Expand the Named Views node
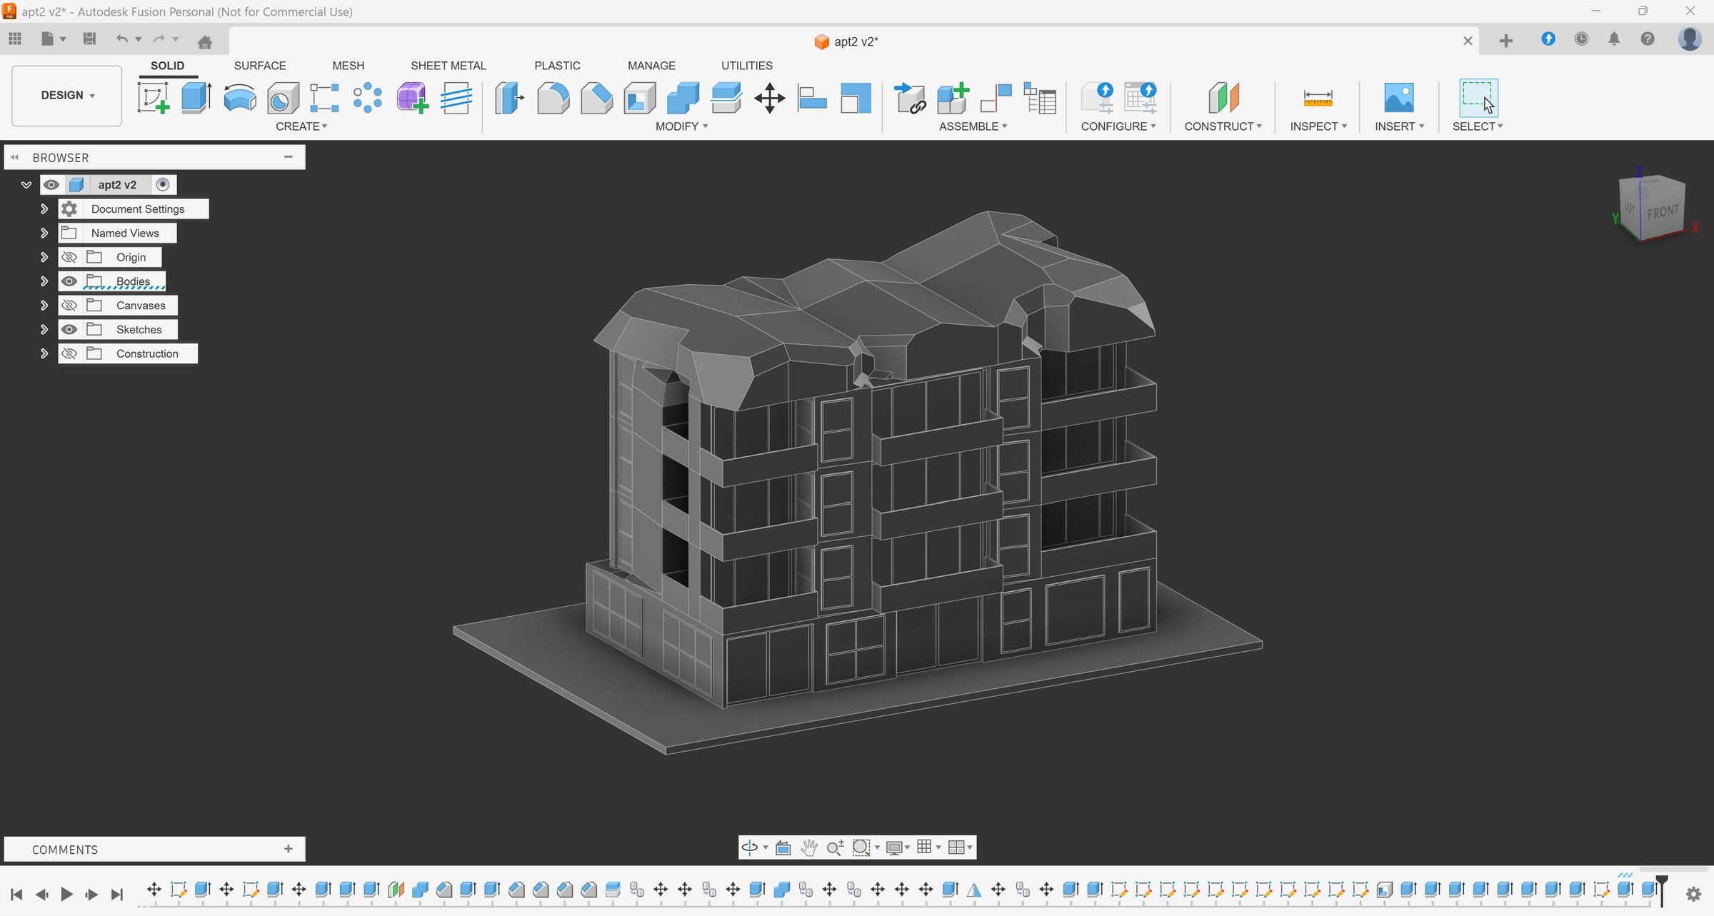The height and width of the screenshot is (916, 1714). pos(44,233)
